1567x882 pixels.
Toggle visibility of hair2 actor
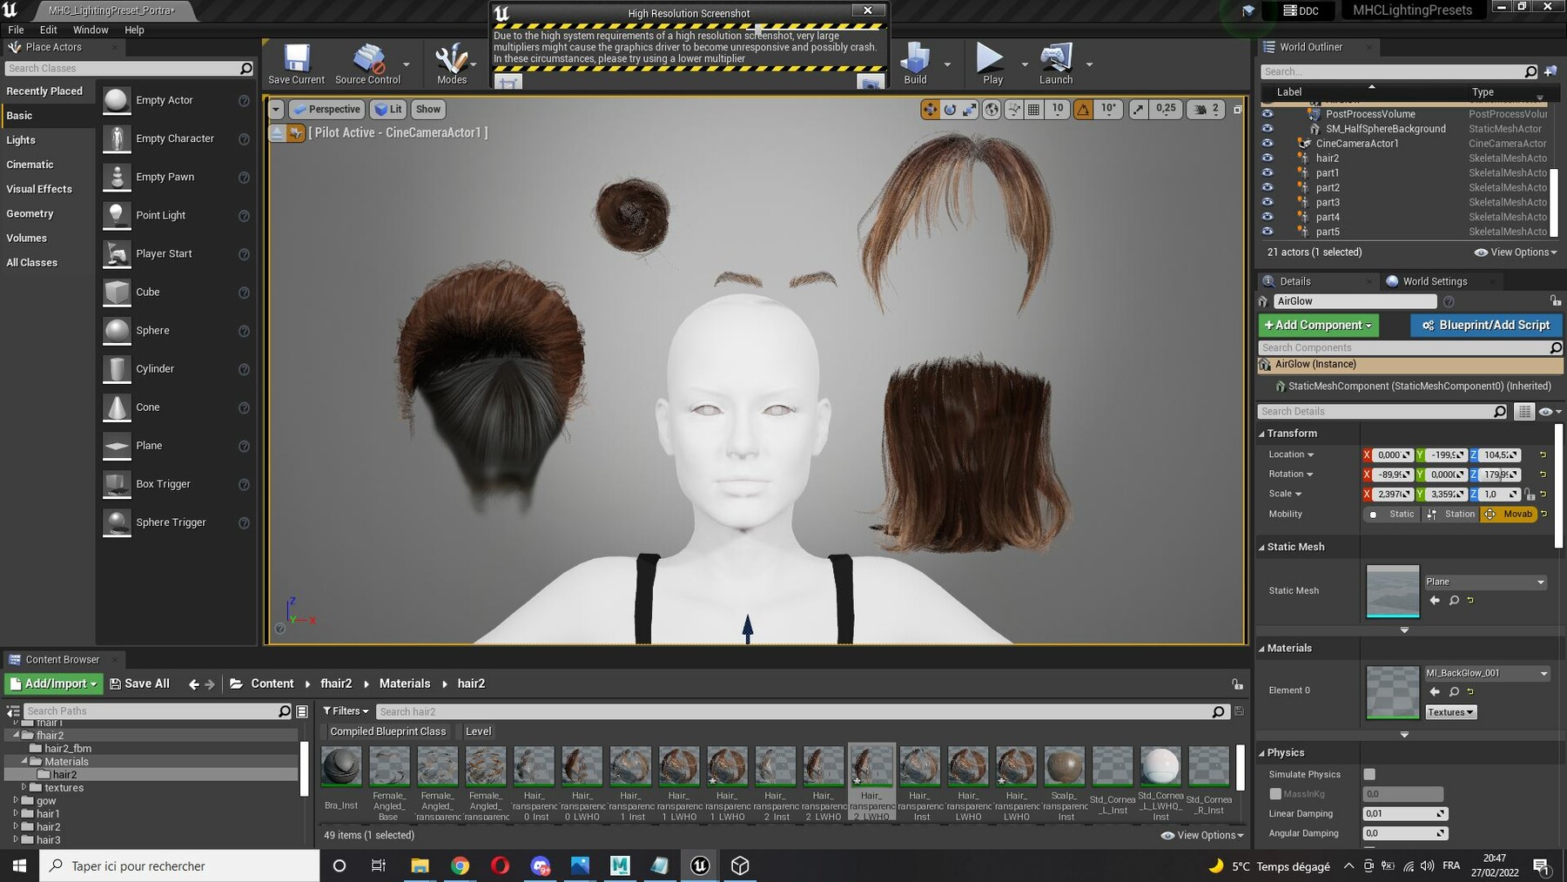(1268, 158)
